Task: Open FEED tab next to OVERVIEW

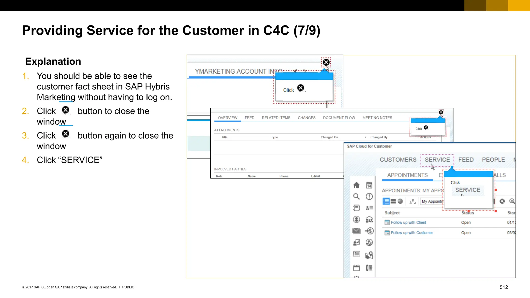Action: click(249, 118)
